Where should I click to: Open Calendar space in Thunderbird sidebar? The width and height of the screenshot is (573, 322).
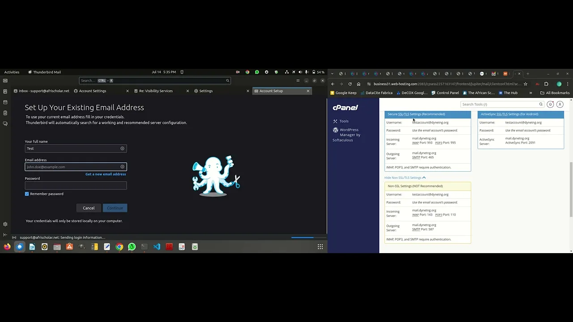[x=5, y=102]
